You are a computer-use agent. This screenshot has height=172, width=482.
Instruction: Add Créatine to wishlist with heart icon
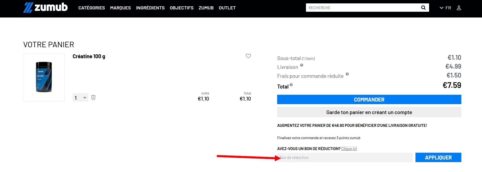(x=248, y=56)
